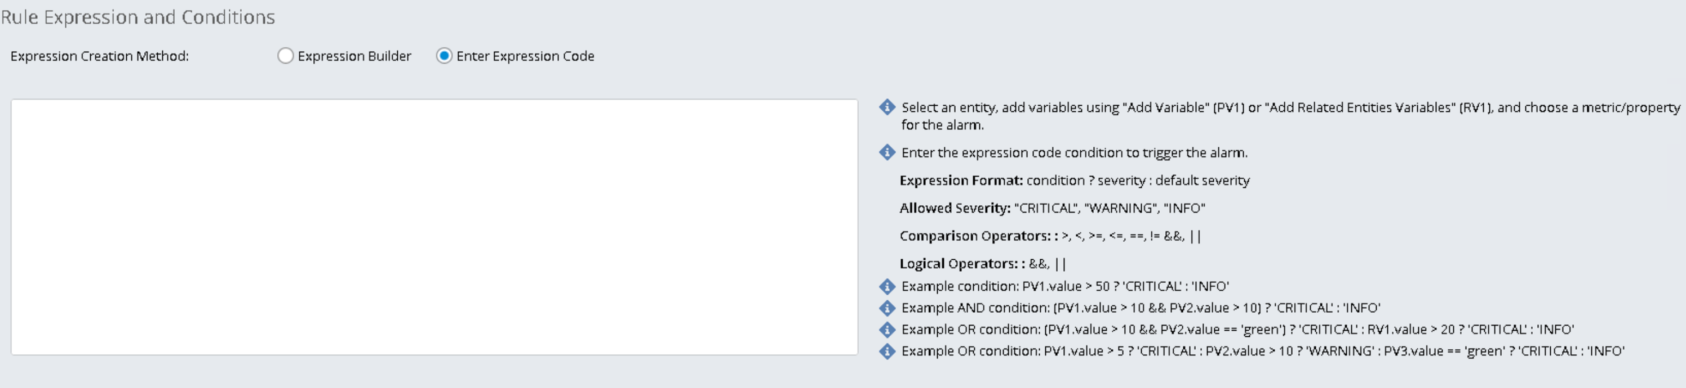Click the 'Allowed Severity:' help line
Viewport: 1686px width, 388px height.
pos(1052,207)
